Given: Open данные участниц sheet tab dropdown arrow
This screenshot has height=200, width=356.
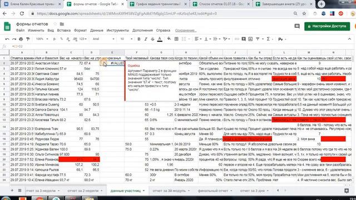Looking at the screenshot, I should coord(144,191).
